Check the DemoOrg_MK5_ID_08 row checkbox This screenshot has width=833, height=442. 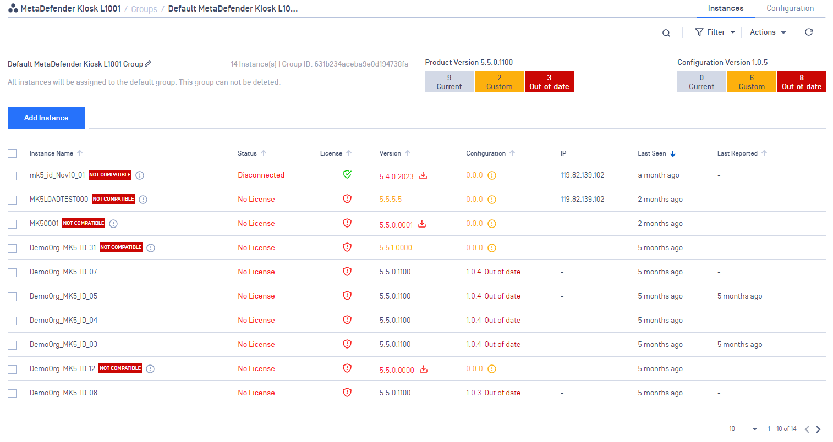[x=12, y=394]
